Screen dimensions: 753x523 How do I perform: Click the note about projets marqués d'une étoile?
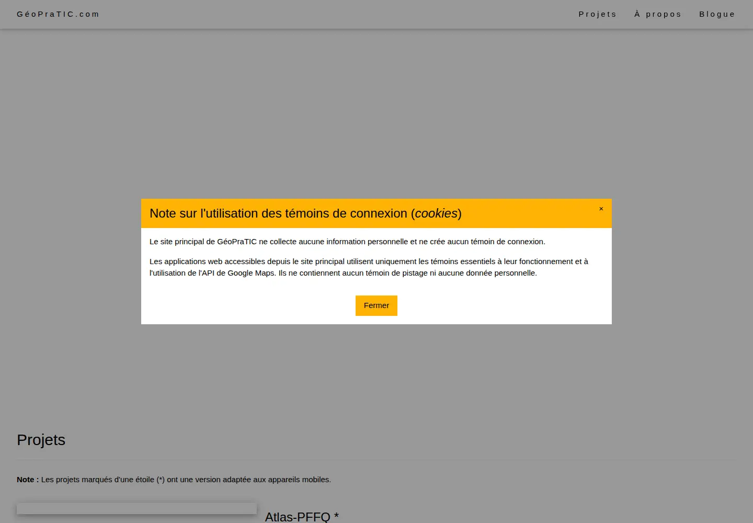point(174,480)
